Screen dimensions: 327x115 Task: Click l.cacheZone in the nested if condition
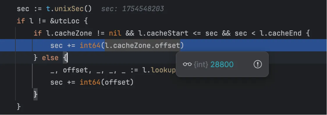tap(69, 33)
